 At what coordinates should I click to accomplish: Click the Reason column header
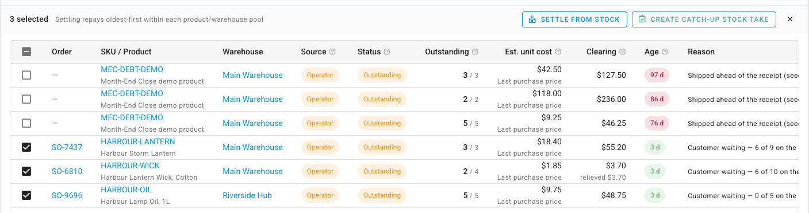tap(701, 52)
